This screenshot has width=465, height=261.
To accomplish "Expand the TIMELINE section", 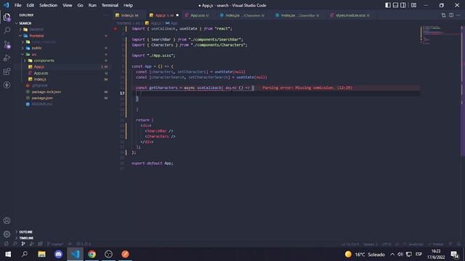I will coord(26,238).
